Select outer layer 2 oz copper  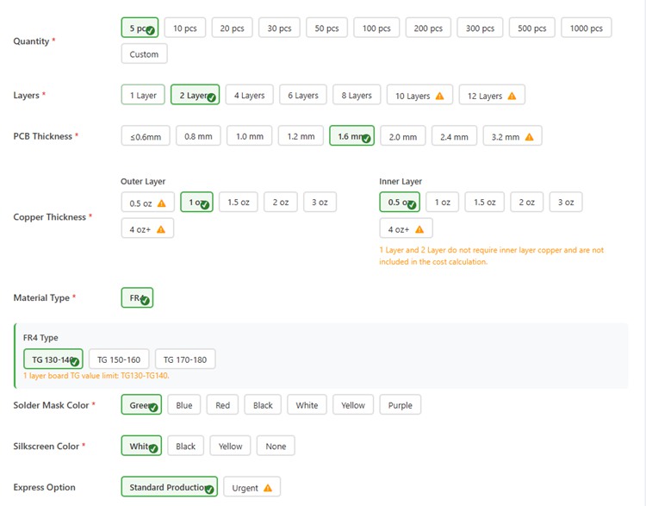click(x=281, y=203)
